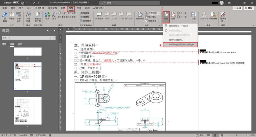The width and height of the screenshot is (256, 137).
Task: Select Print Layout view in status bar
Action: click(x=215, y=135)
